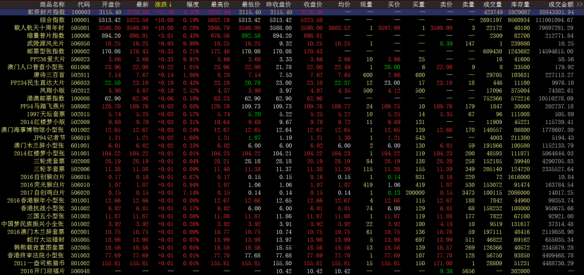Click the 最低价 column header
584x275 pixels.
[251, 4]
